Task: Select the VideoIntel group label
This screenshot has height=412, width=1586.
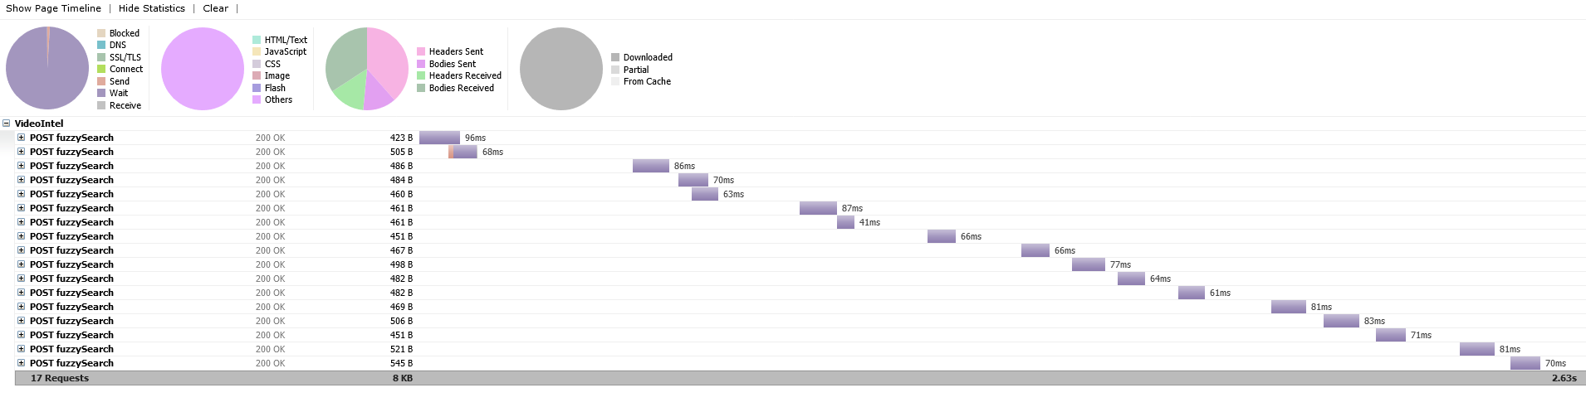Action: click(39, 124)
